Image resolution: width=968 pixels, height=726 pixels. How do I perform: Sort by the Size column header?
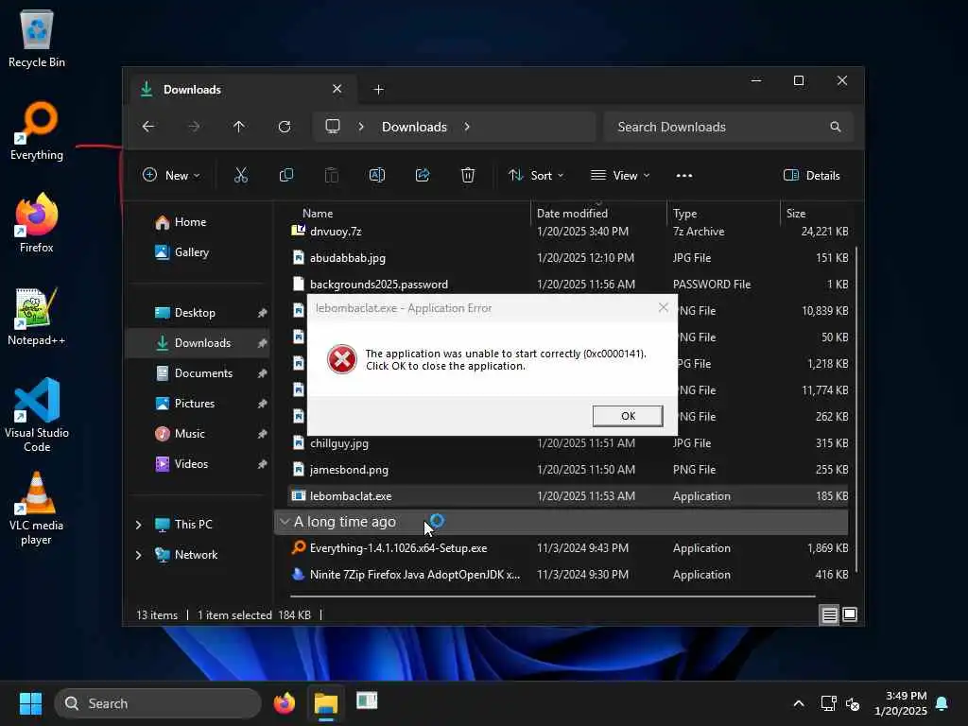[x=796, y=213]
